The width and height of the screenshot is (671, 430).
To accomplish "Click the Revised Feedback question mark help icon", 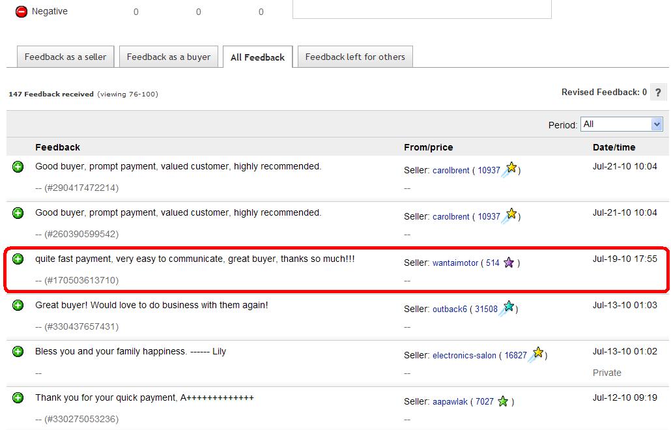I will click(658, 93).
